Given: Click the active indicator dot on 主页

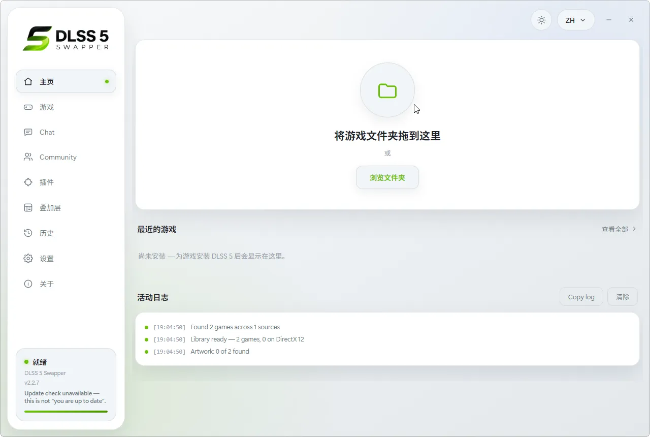Looking at the screenshot, I should point(107,81).
